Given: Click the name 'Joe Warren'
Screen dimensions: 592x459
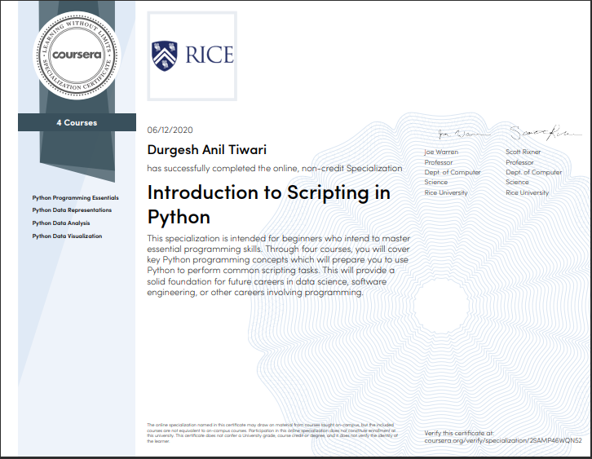Looking at the screenshot, I should point(441,152).
